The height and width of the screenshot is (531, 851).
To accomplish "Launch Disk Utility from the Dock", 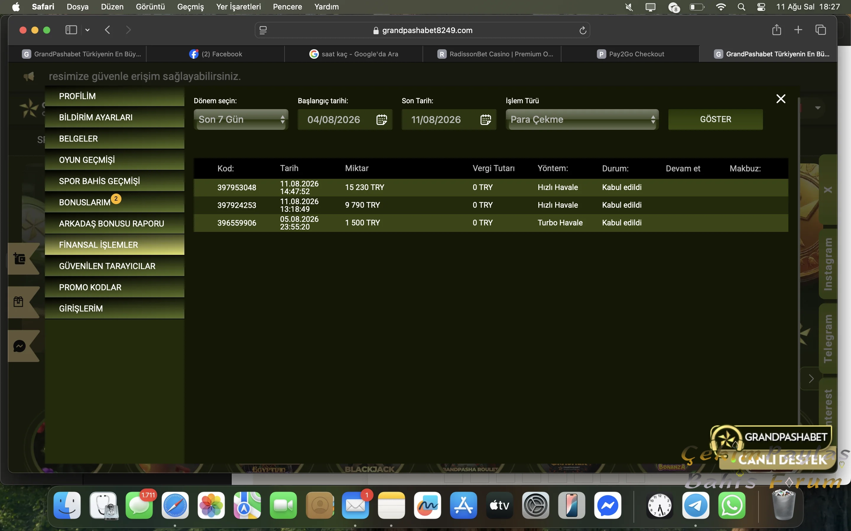I will point(103,505).
